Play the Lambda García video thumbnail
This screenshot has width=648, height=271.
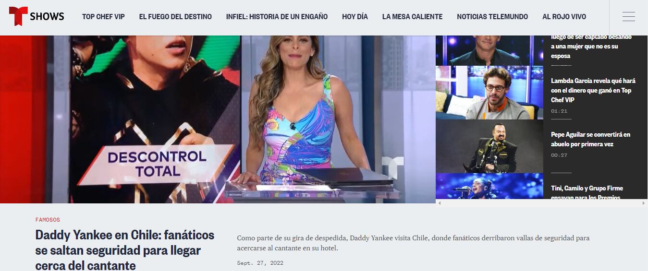click(489, 93)
